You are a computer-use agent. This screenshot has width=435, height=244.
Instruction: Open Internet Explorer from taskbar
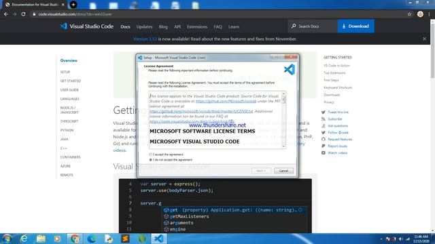coord(24,239)
